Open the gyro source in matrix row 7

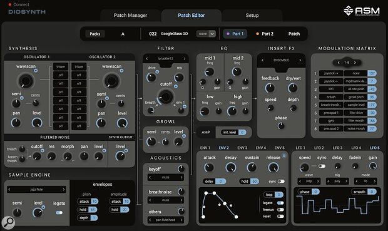coord(331,121)
